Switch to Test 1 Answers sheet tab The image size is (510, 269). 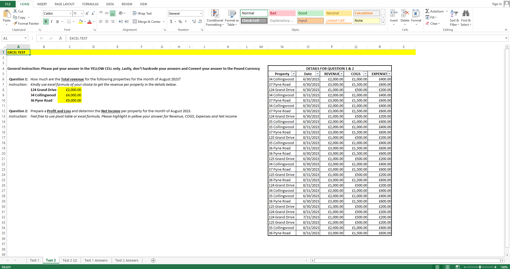tap(96, 261)
